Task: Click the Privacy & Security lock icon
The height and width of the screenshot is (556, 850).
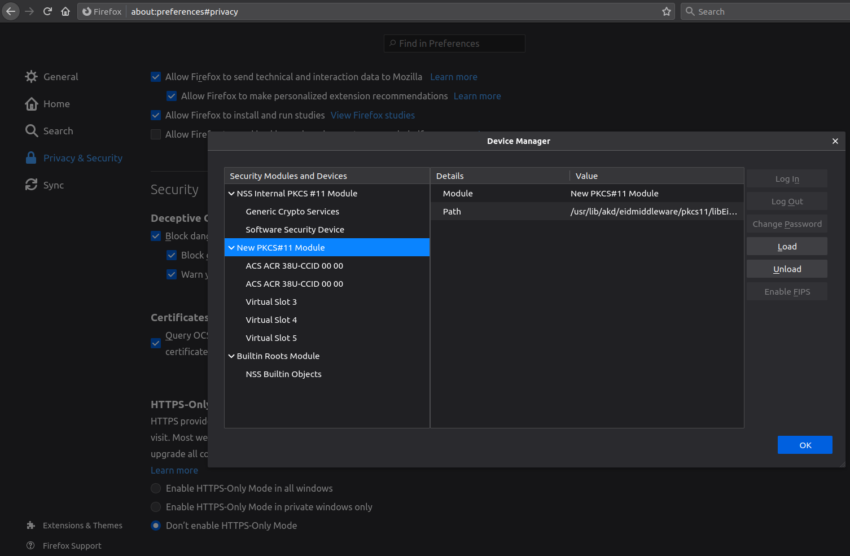Action: 32,158
